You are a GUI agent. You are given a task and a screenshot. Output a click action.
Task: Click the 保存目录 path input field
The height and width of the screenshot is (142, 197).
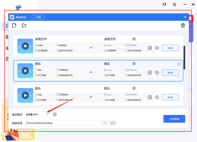click(62, 123)
